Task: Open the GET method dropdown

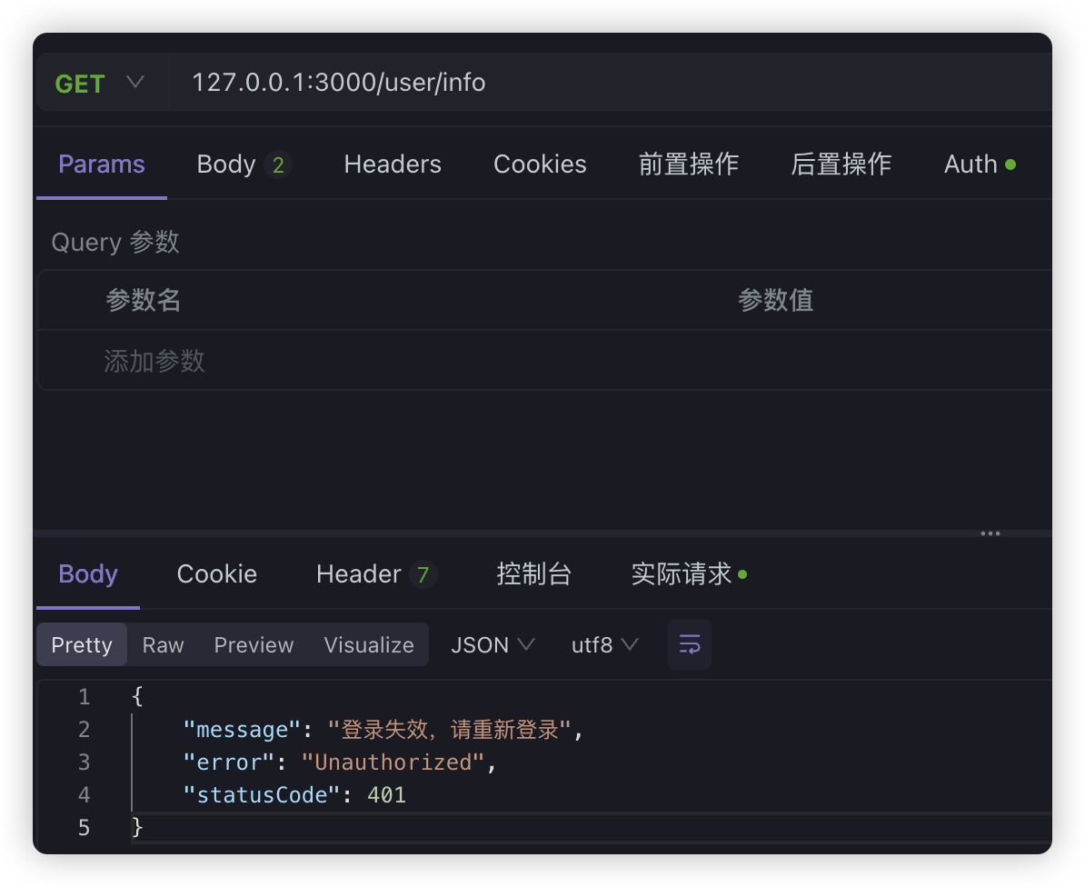Action: 99,84
